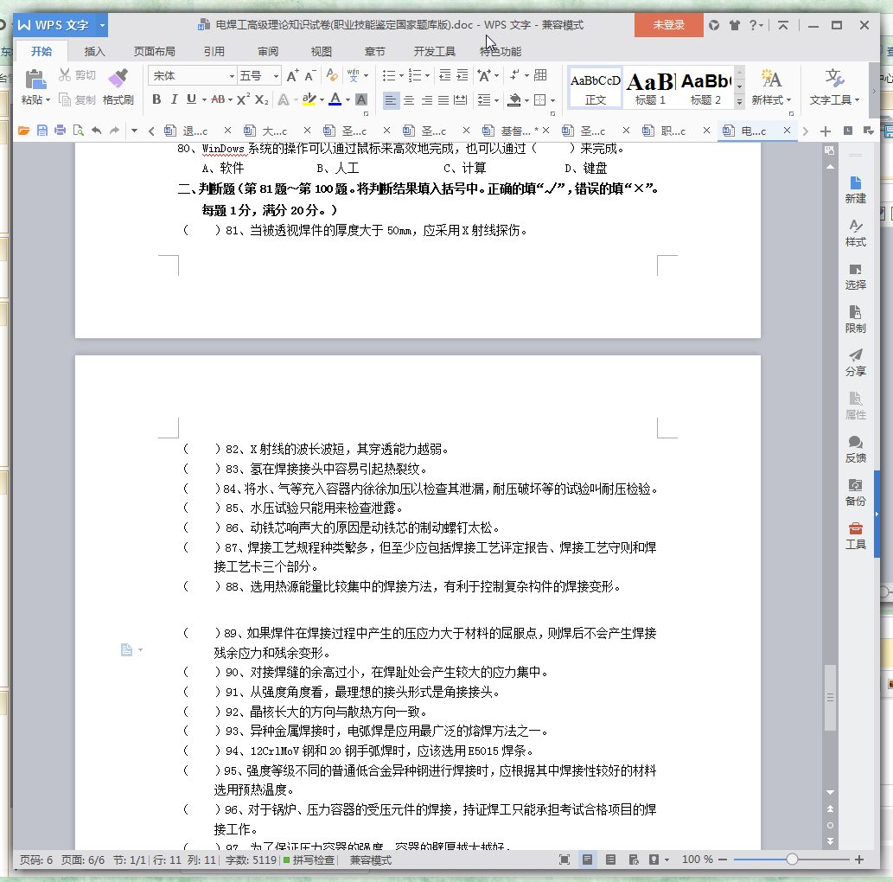This screenshot has height=882, width=893.
Task: Toggle character shading A icon
Action: click(361, 99)
